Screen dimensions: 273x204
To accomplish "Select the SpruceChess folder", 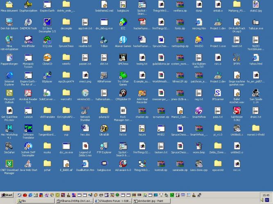I will pyautogui.click(x=66, y=40).
